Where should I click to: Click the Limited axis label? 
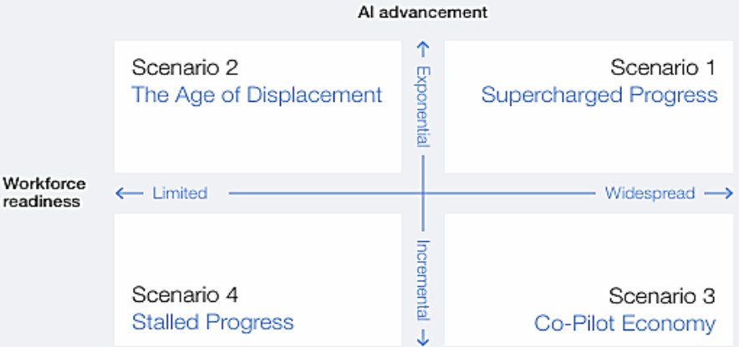180,194
